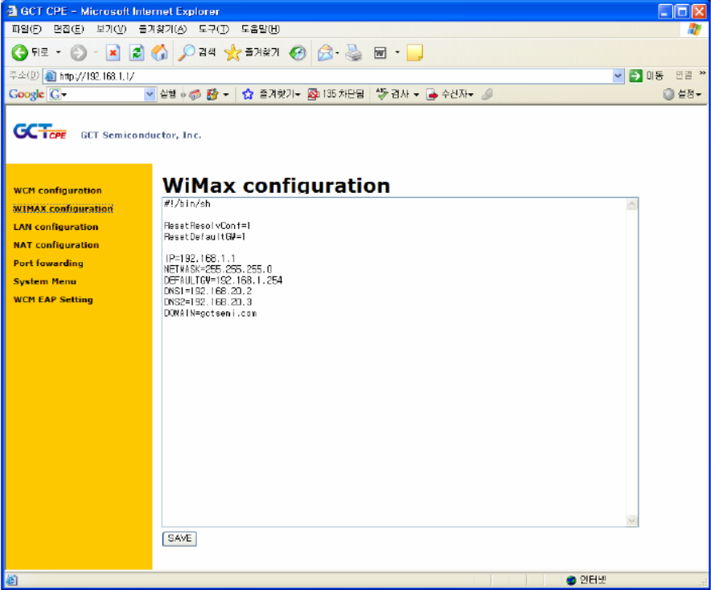Open Google toolbar settings icon

tap(668, 94)
